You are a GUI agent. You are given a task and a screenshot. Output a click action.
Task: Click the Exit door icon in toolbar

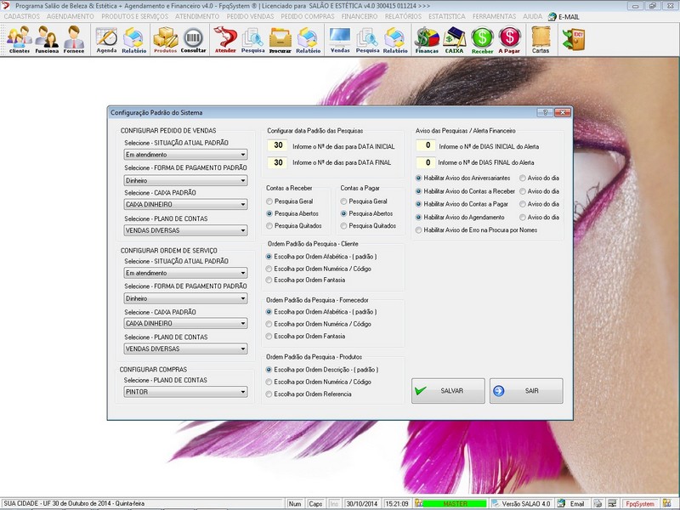pos(574,39)
